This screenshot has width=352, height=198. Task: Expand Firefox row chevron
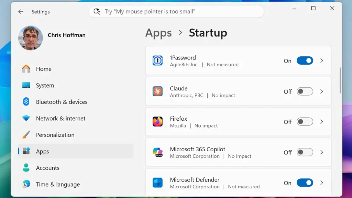coord(322,122)
